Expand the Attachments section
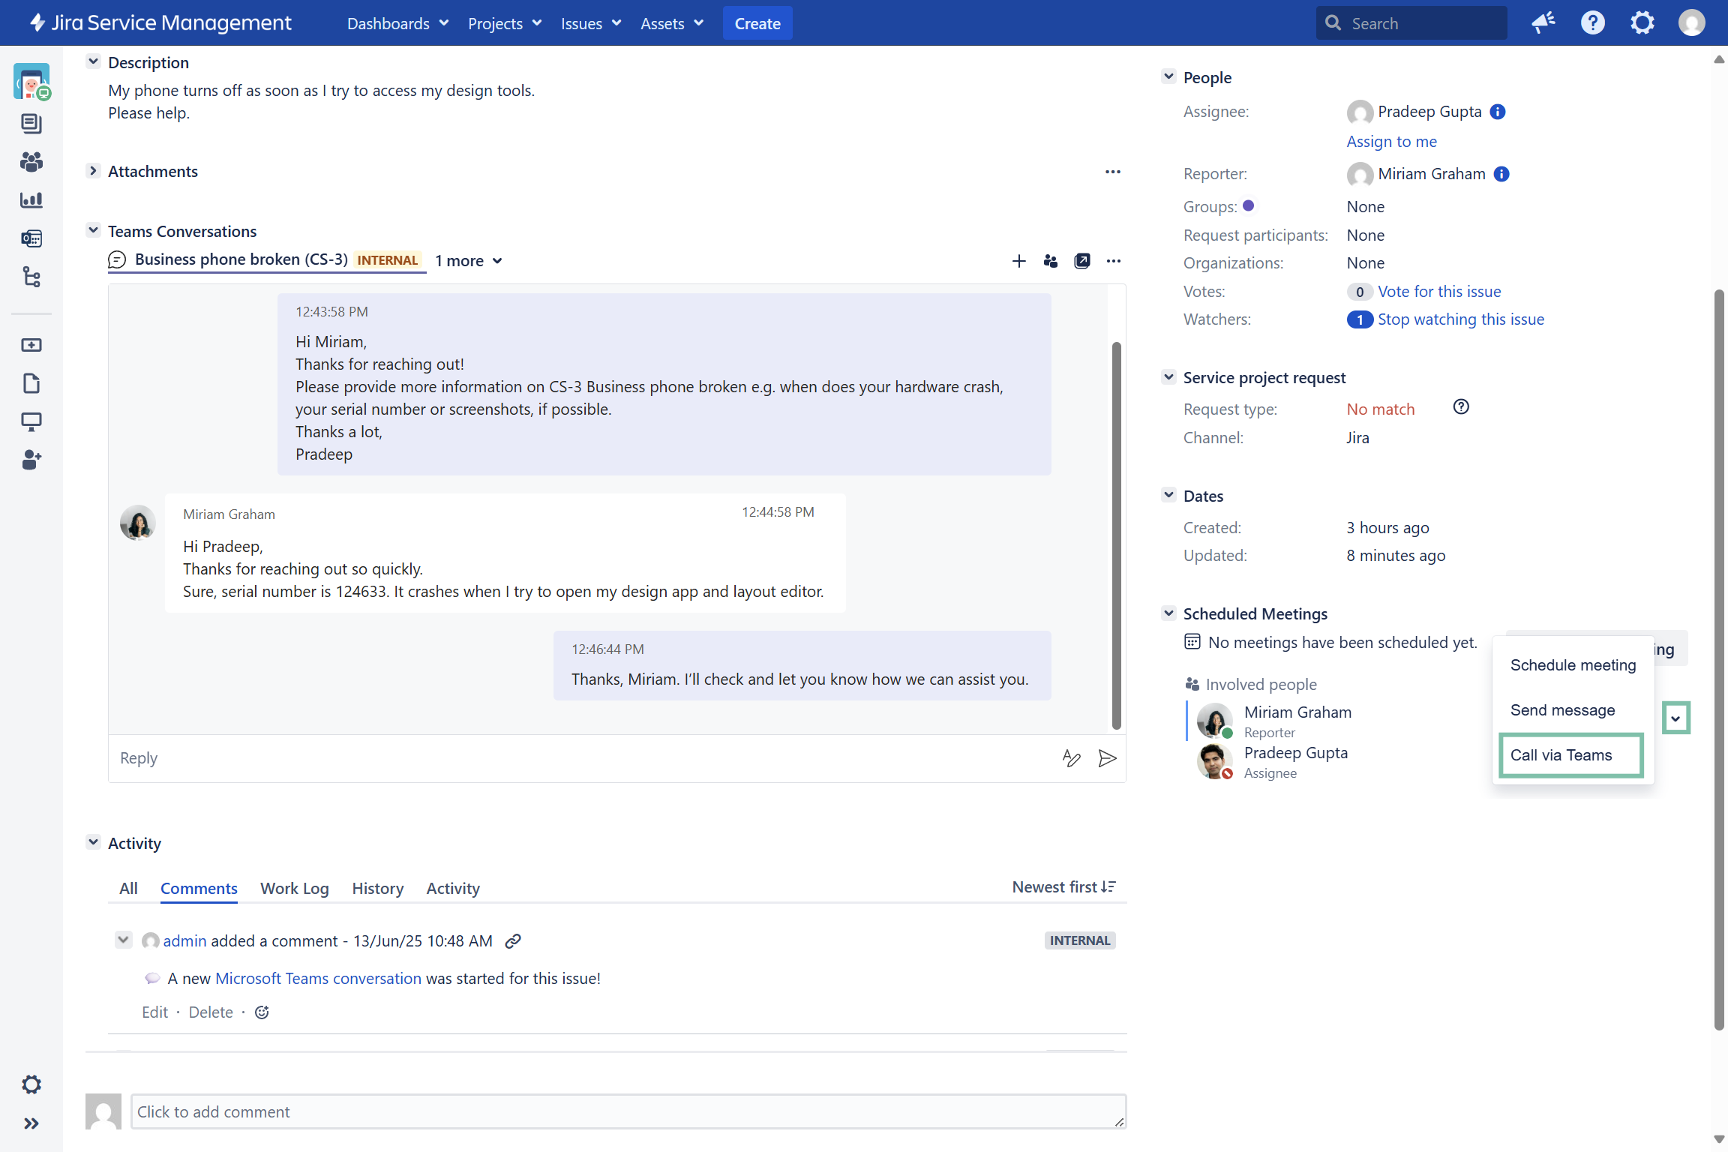1728x1152 pixels. click(93, 171)
